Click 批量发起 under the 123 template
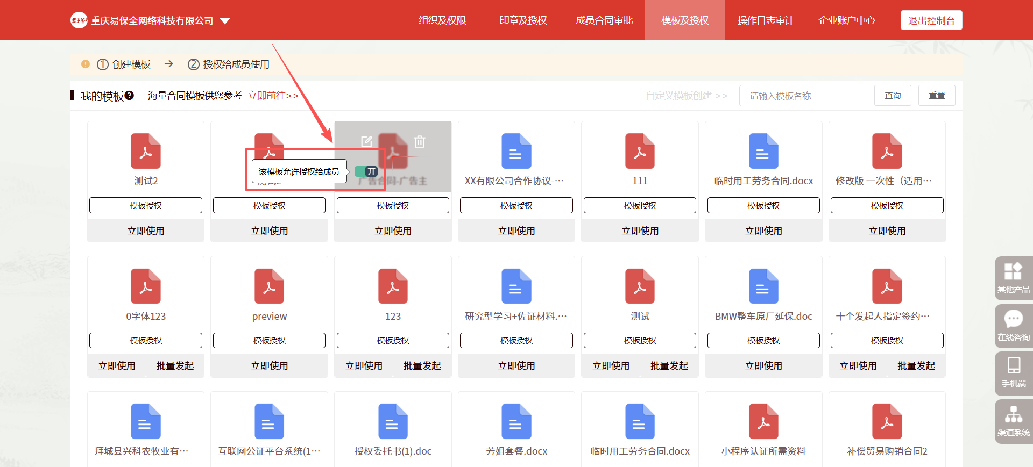1033x467 pixels. coord(422,366)
